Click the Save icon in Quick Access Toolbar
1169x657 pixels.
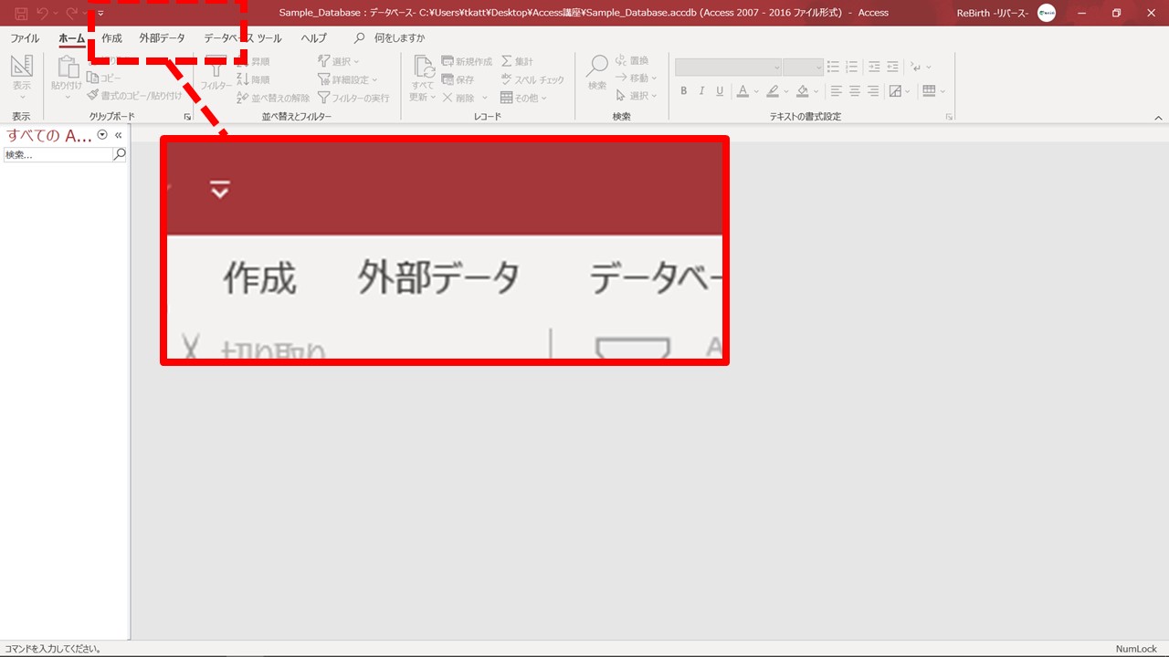click(20, 13)
